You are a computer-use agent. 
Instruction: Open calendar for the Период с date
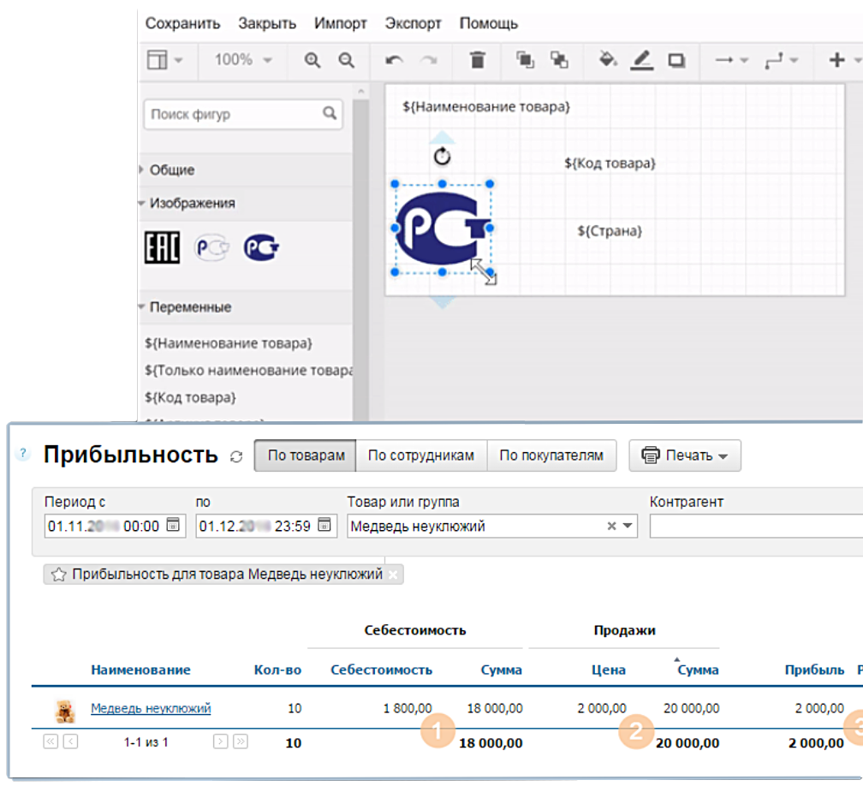[173, 525]
